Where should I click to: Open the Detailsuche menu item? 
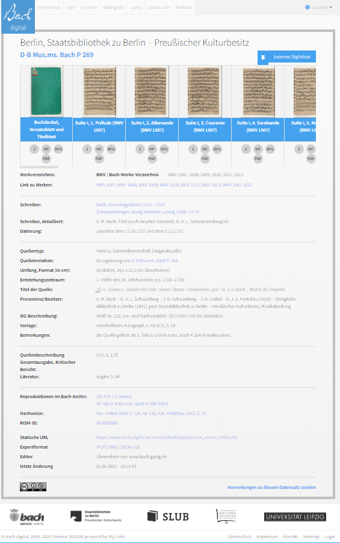pos(159,7)
